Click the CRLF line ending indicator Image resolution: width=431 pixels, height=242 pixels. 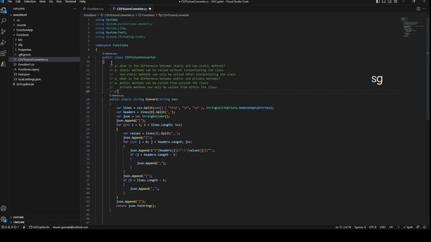[383, 227]
